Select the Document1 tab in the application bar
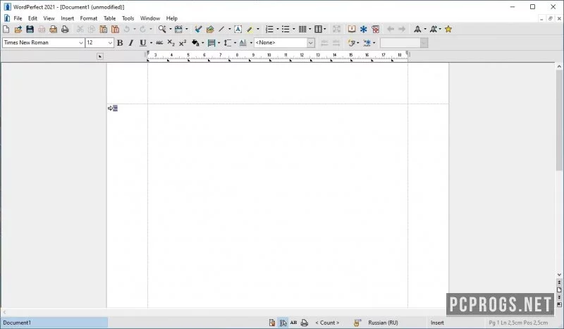564x329 pixels. (x=54, y=323)
